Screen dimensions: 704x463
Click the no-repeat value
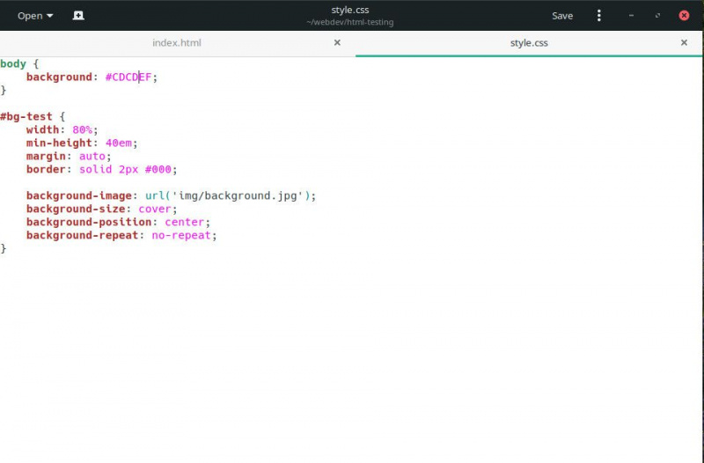[x=181, y=235]
